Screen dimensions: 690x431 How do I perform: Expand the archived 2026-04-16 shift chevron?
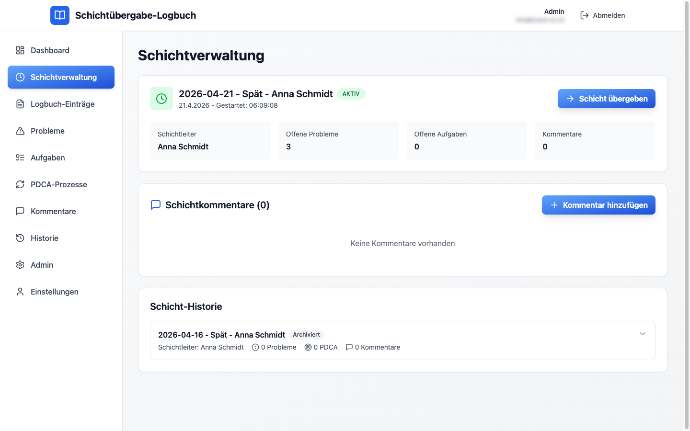(x=643, y=334)
